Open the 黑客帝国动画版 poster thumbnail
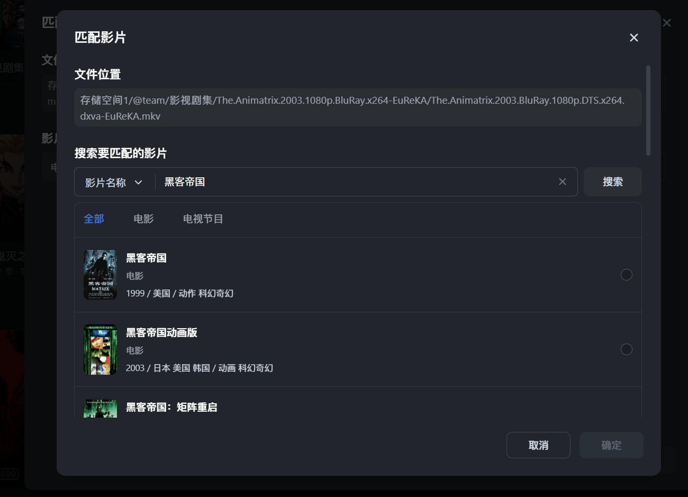688x497 pixels. pyautogui.click(x=100, y=349)
